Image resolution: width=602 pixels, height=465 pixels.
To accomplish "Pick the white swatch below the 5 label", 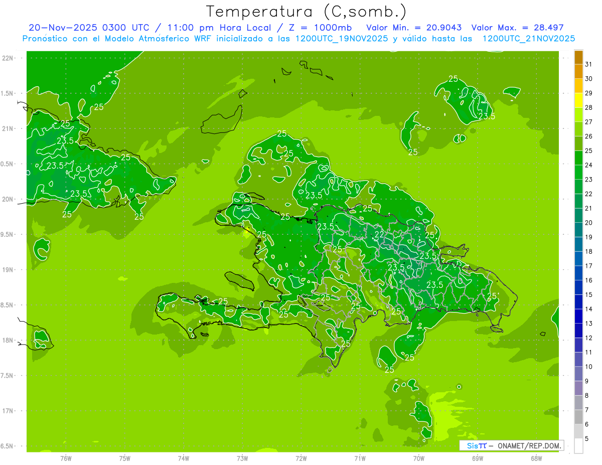I will coord(578,446).
